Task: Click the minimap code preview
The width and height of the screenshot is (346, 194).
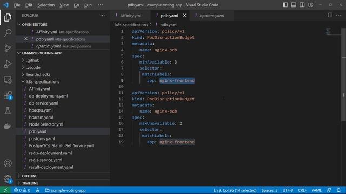Action: pyautogui.click(x=328, y=31)
